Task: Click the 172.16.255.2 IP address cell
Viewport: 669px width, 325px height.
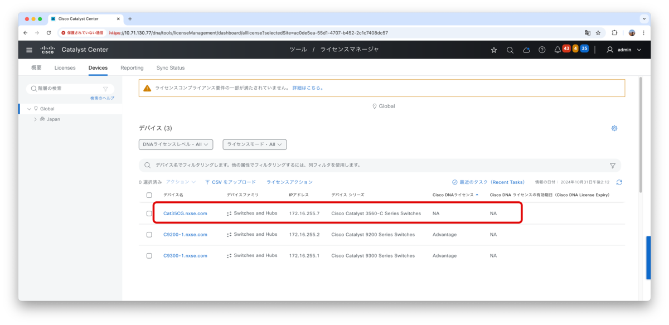Action: coord(304,235)
